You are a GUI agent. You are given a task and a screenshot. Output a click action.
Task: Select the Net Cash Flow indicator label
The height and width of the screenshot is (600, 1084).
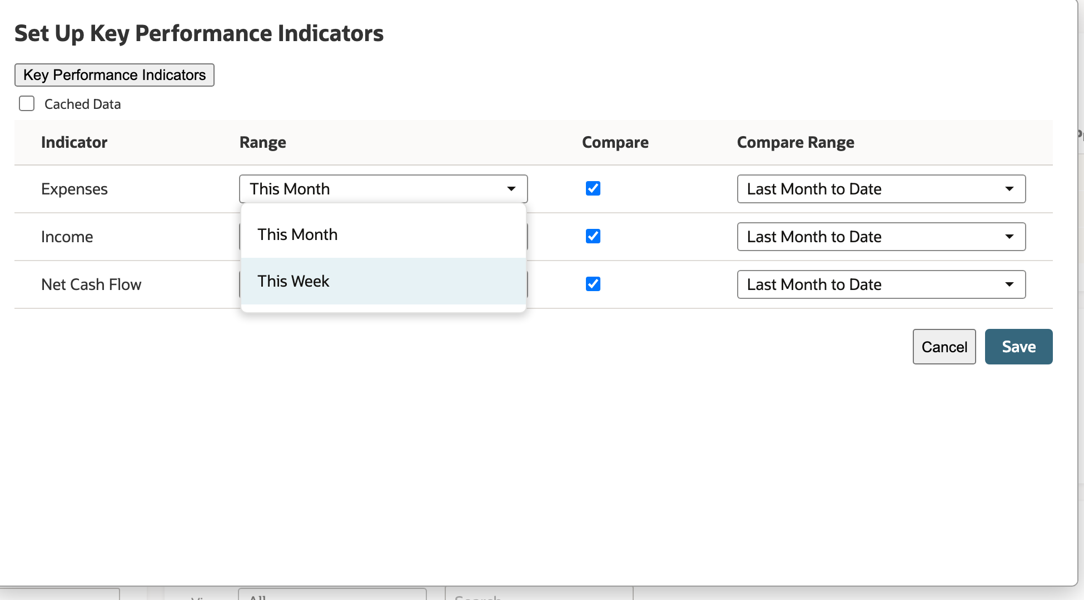point(91,284)
